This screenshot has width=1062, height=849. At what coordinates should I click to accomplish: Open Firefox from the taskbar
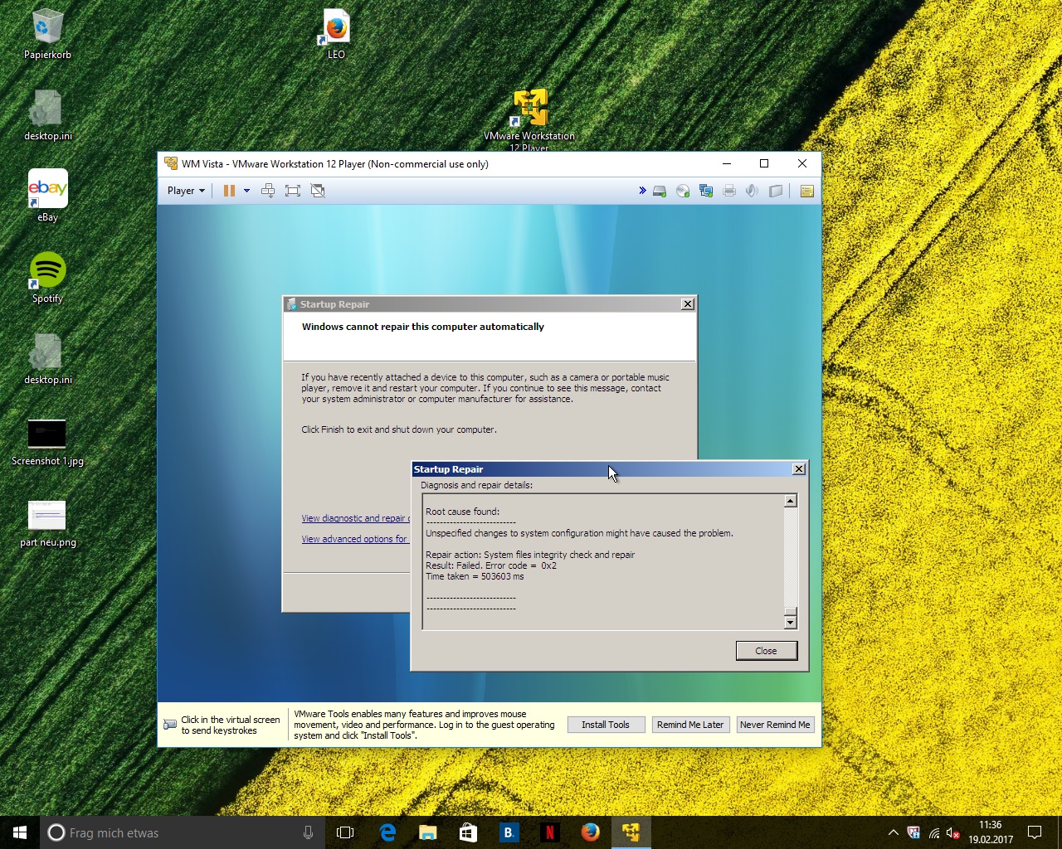[x=590, y=832]
